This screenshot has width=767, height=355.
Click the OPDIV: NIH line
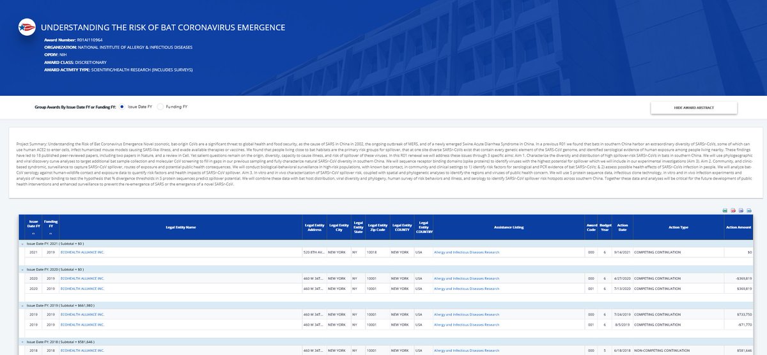(56, 55)
